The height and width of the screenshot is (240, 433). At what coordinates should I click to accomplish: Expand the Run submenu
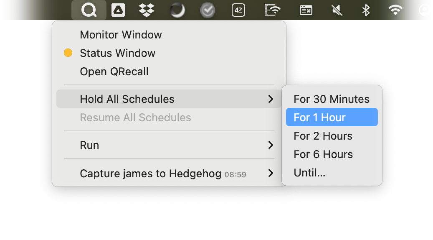coord(169,145)
